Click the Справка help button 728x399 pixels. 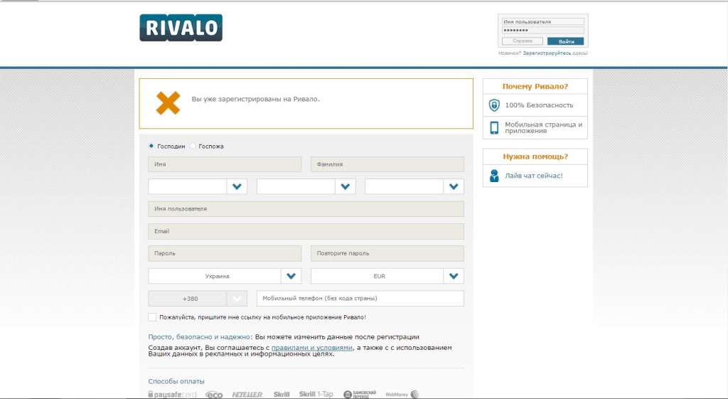(x=523, y=41)
